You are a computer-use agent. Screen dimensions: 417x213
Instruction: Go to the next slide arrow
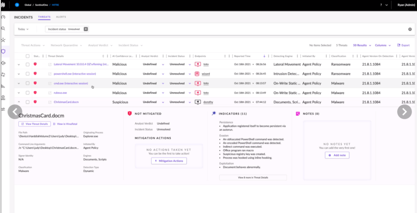click(x=404, y=112)
